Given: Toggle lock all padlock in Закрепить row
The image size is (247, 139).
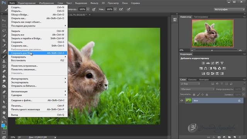Looking at the screenshot, I should pyautogui.click(x=207, y=95).
